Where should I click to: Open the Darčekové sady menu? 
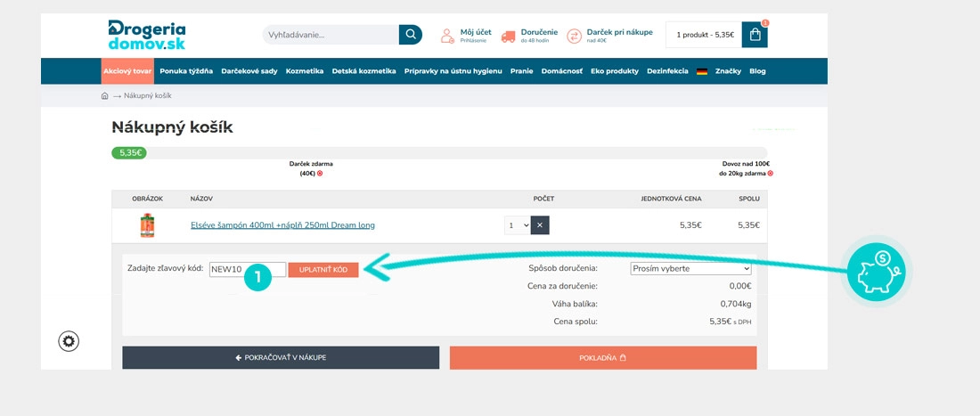pos(249,71)
